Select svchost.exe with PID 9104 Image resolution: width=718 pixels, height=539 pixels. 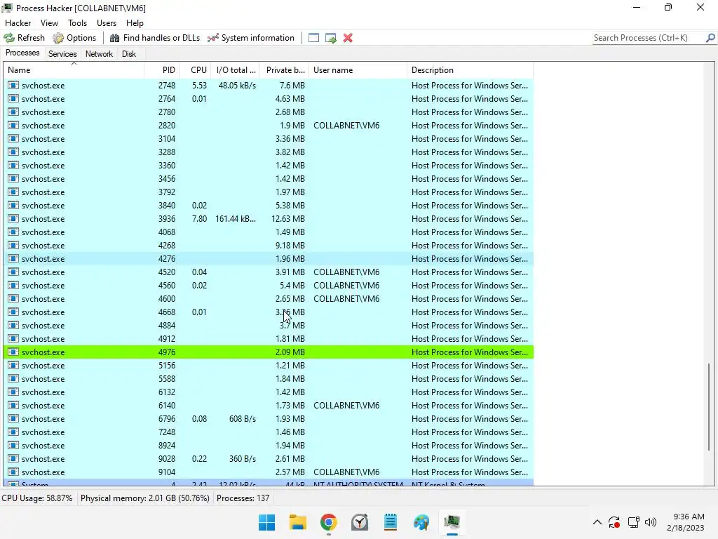269,472
